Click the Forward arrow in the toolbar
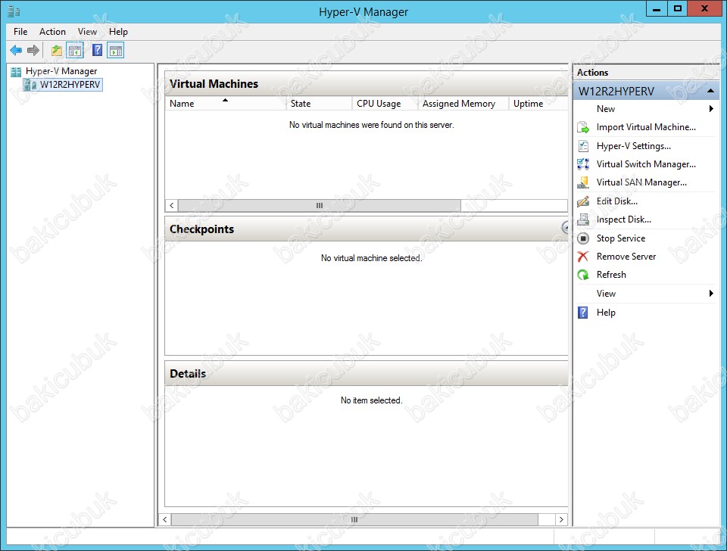Viewport: 727px width, 551px height. pyautogui.click(x=33, y=50)
